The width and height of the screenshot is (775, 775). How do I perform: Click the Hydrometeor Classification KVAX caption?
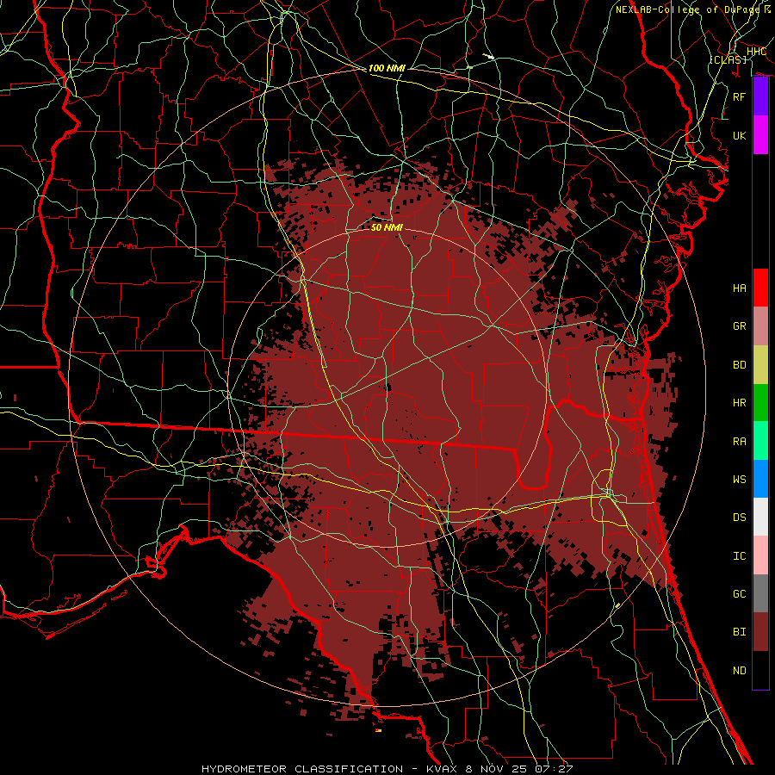click(x=387, y=769)
